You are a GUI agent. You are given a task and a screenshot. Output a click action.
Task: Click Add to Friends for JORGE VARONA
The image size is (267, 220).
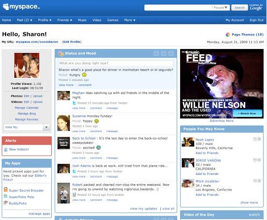pos(207,174)
